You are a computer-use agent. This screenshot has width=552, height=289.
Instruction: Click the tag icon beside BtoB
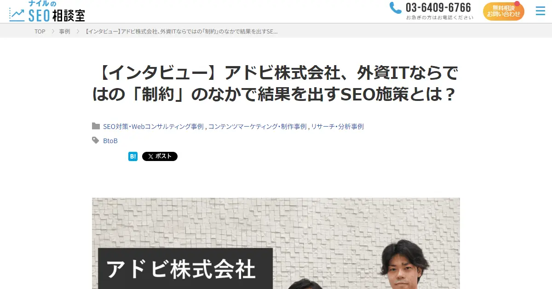[96, 140]
